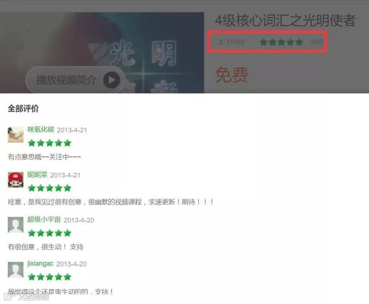Click the star rating under 超级小宇宙's review
The height and width of the screenshot is (304, 369).
49,233
